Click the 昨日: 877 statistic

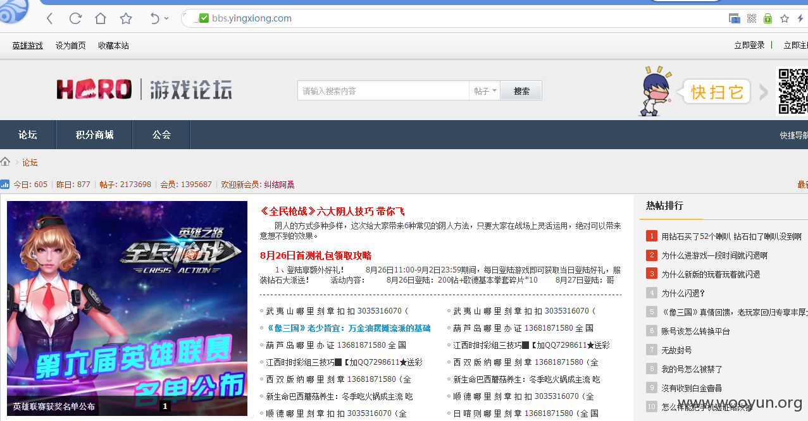(x=73, y=185)
